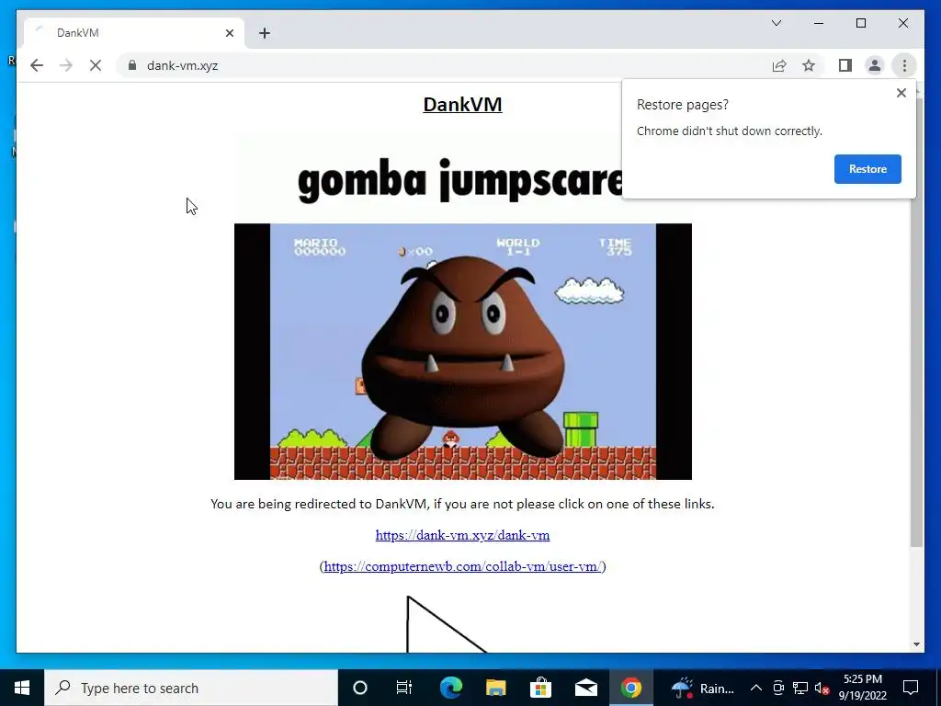Viewport: 941px width, 706px height.
Task: View site info via lock icon
Action: [x=132, y=65]
